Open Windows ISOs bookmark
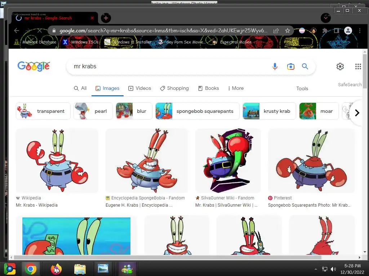This screenshot has height=276, width=369. pos(81,42)
